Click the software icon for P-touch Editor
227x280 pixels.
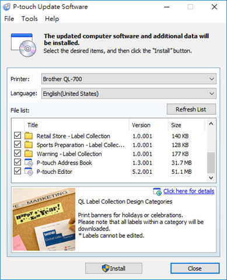point(29,171)
